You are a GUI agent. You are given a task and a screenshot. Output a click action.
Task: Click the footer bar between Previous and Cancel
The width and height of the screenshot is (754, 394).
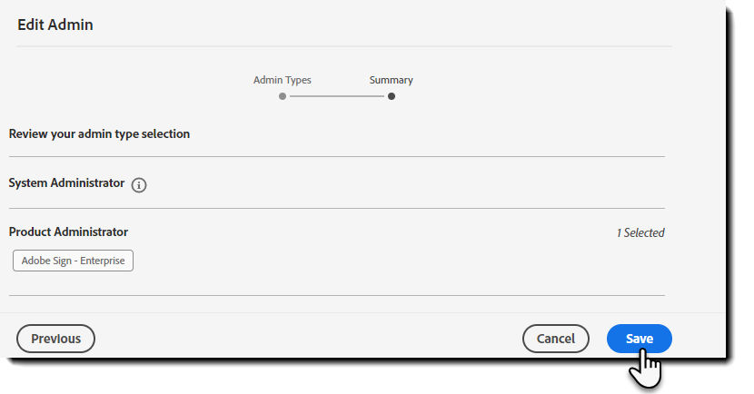pyautogui.click(x=308, y=339)
